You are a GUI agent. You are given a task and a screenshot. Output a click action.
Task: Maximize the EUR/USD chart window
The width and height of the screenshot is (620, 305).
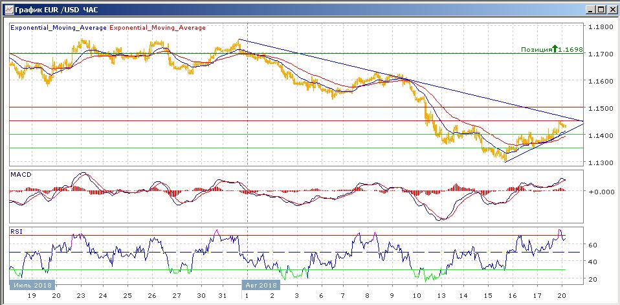(600, 10)
